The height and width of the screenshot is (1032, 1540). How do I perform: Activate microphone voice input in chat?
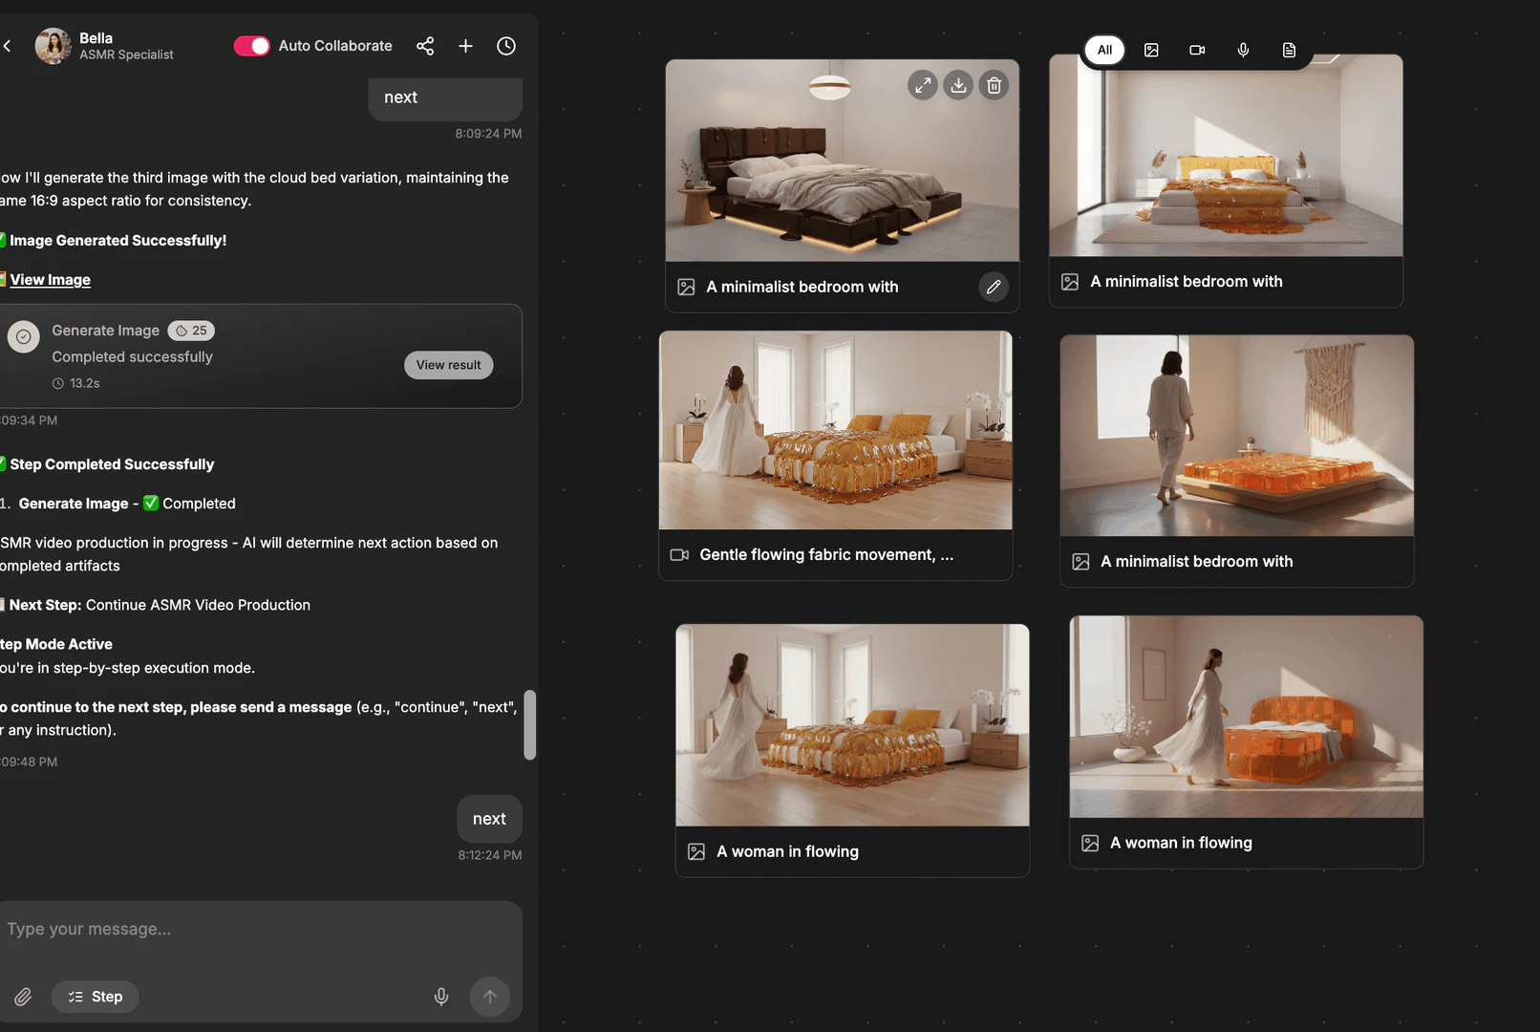point(441,997)
